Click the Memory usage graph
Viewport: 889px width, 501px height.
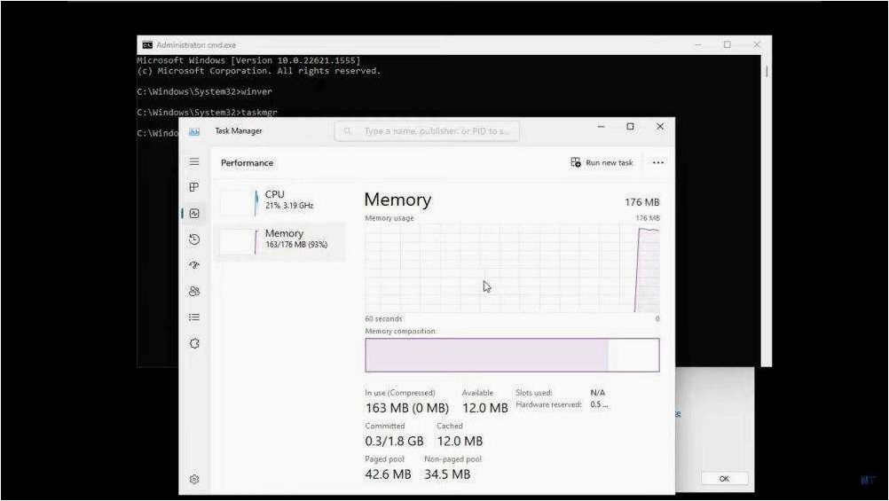[x=512, y=268]
